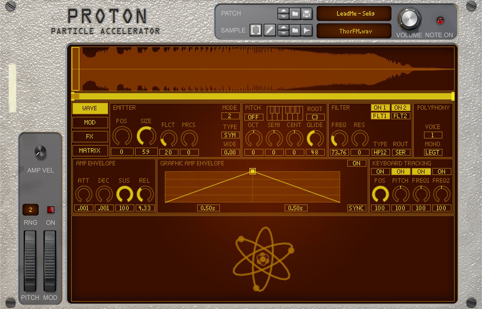Image resolution: width=482 pixels, height=309 pixels.
Task: Change the emitter TYPE from SYM
Action: (230, 135)
